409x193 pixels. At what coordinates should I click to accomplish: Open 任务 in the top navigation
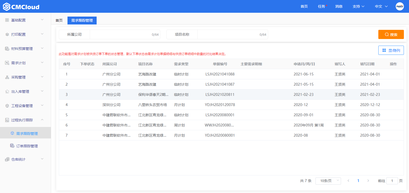tap(322, 6)
